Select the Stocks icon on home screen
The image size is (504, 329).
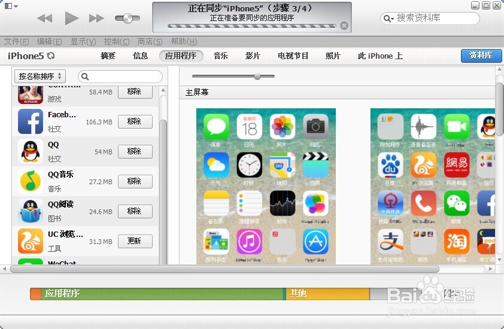(283, 203)
